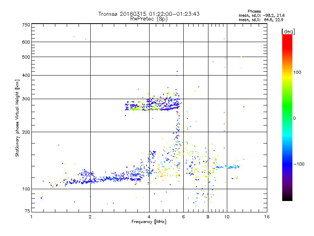Click the y-axis tick label '75'
Image resolution: width=314 pixels, height=236 pixels.
click(27, 211)
